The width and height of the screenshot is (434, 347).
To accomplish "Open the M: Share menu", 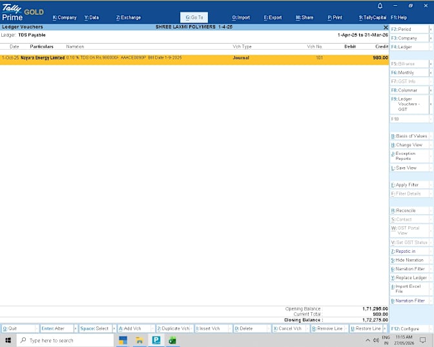I will tap(304, 17).
